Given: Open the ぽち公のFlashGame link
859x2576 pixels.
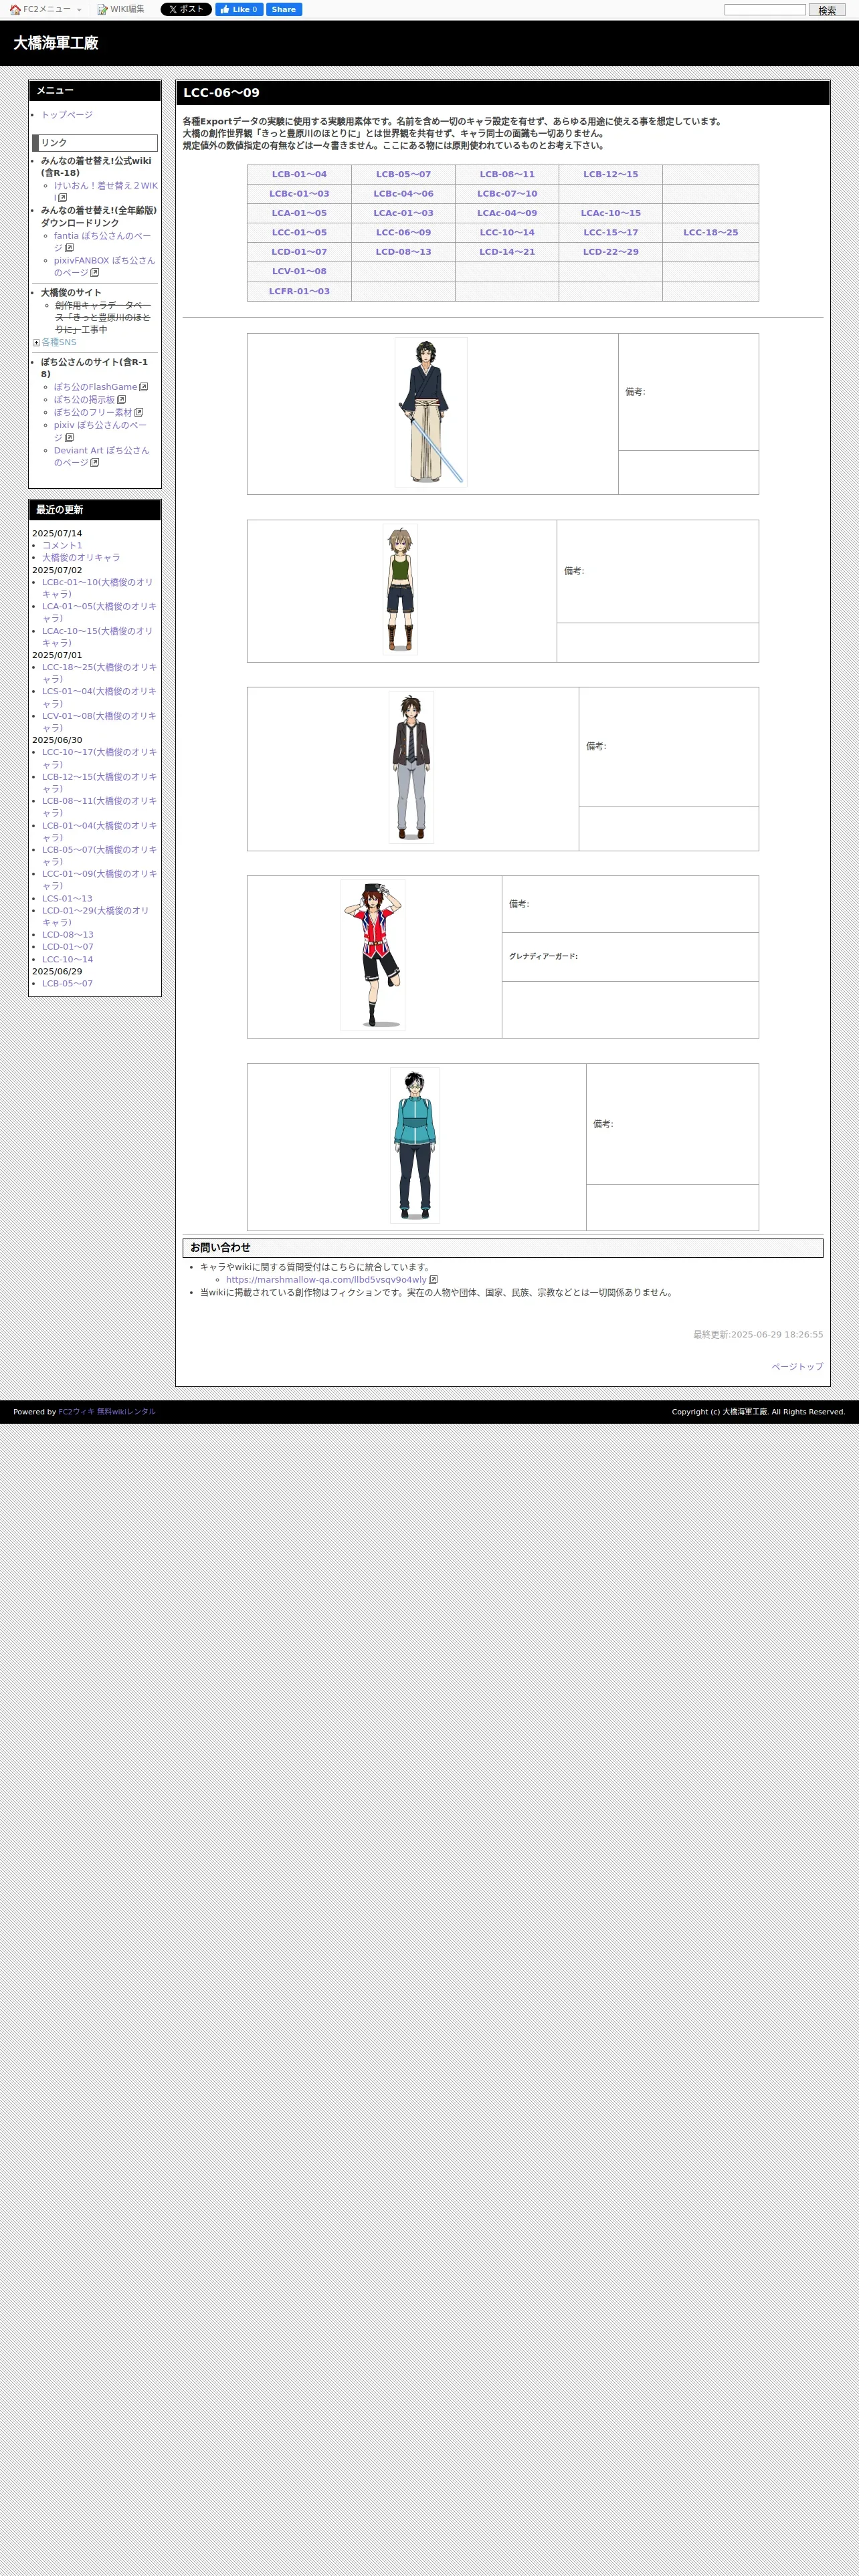Looking at the screenshot, I should tap(95, 387).
